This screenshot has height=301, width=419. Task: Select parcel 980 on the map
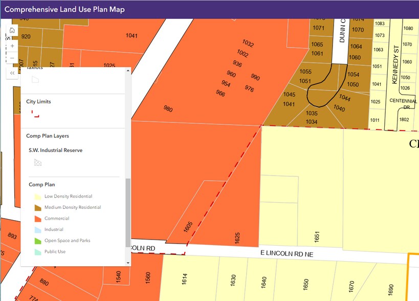(168, 109)
